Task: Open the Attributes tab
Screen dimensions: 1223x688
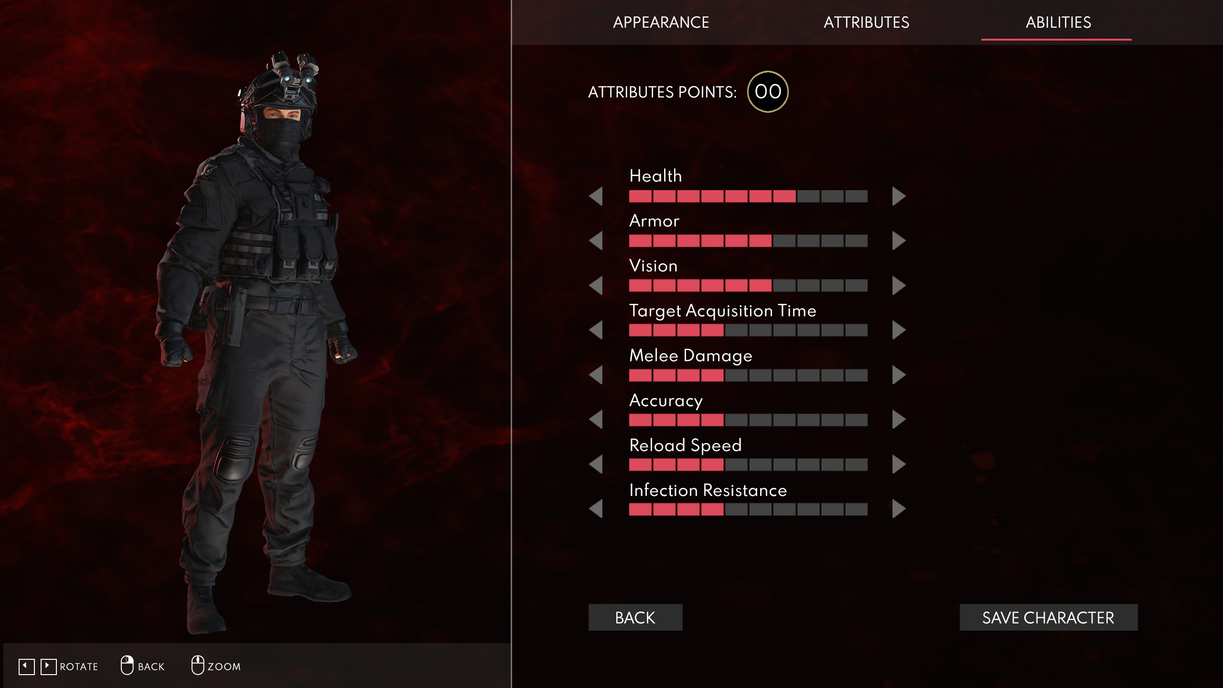Action: point(867,22)
